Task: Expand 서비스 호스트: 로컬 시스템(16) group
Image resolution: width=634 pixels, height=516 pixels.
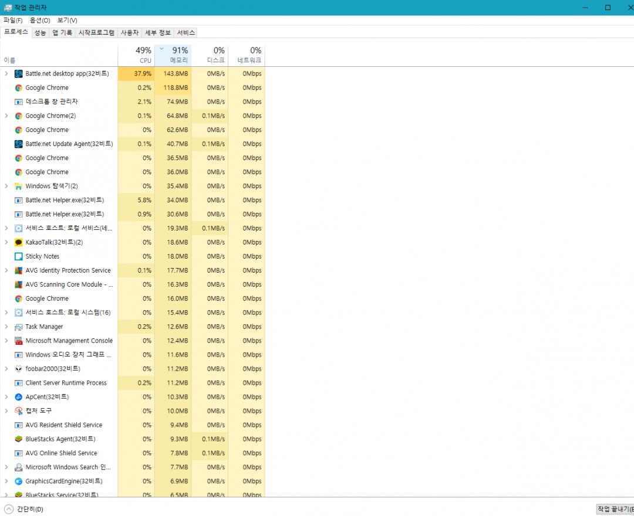Action: 6,313
